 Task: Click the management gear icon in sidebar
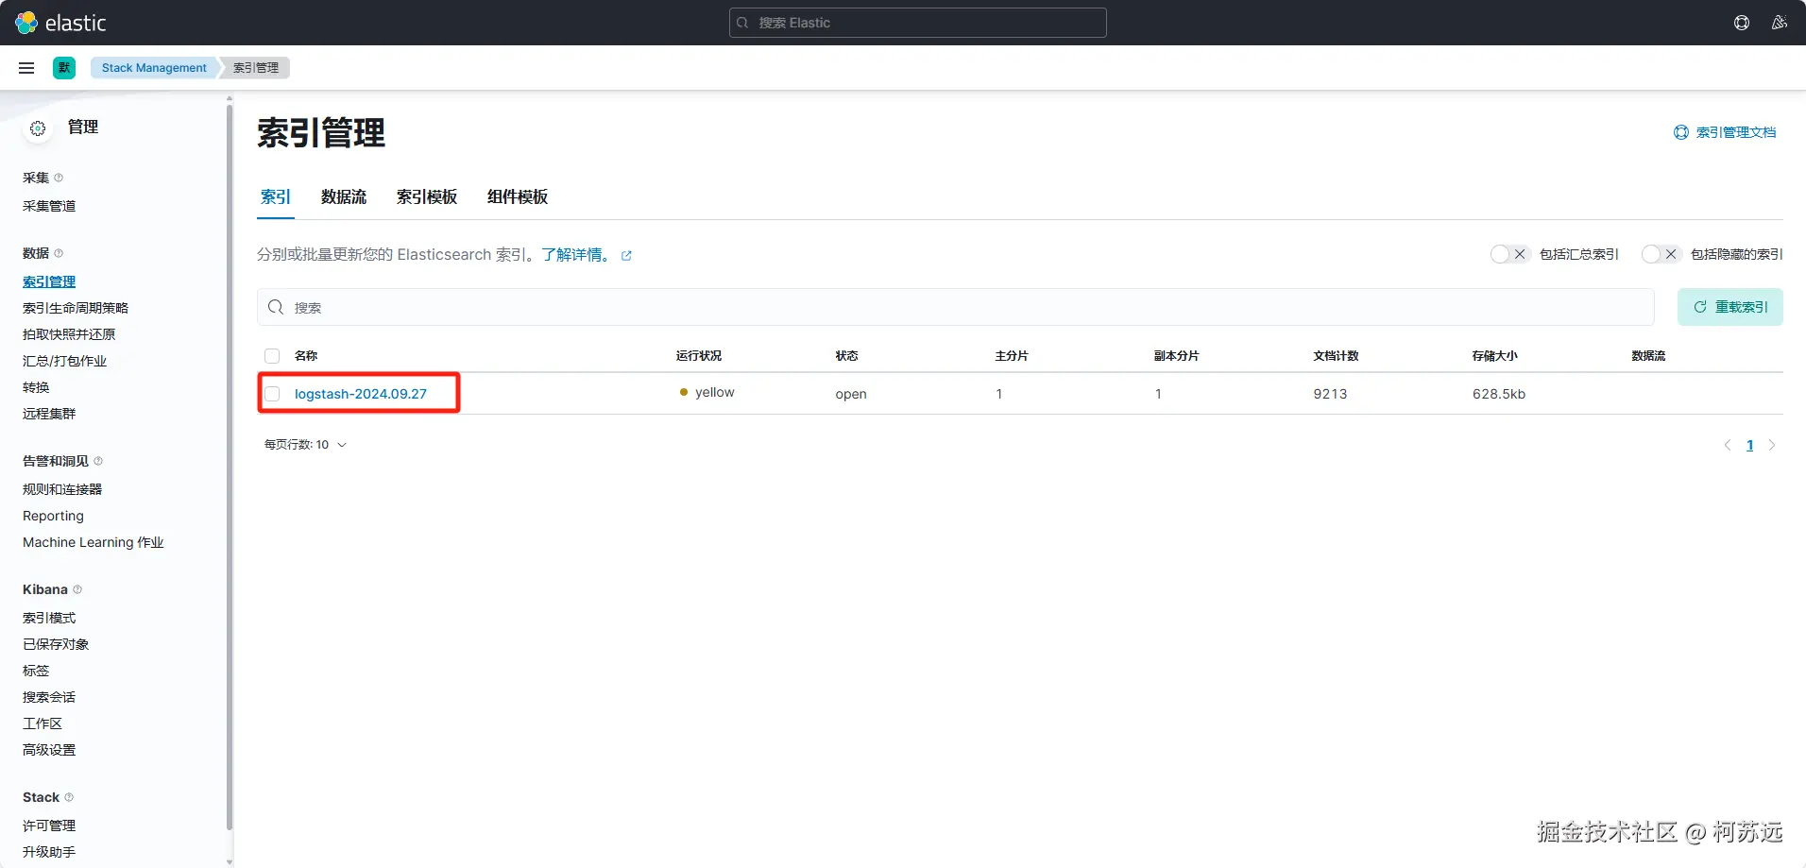pos(38,128)
